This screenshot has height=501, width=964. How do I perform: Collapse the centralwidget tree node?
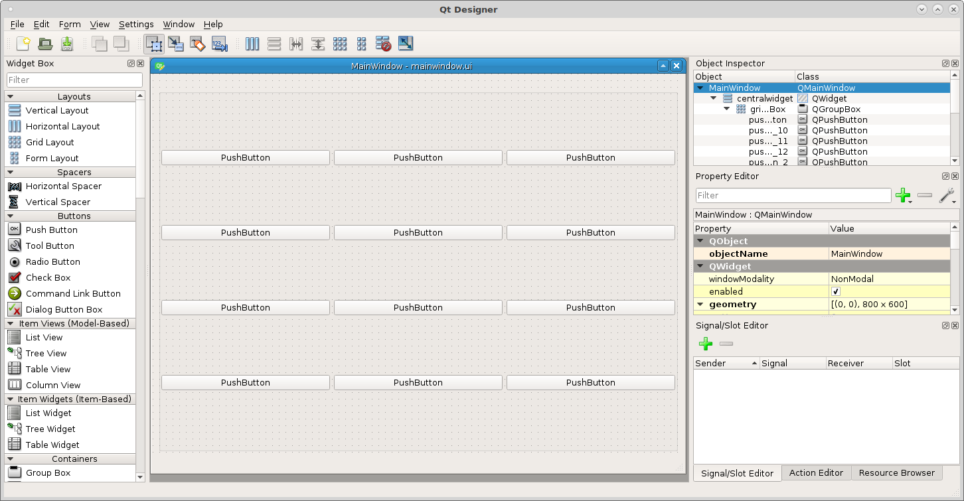tap(714, 98)
